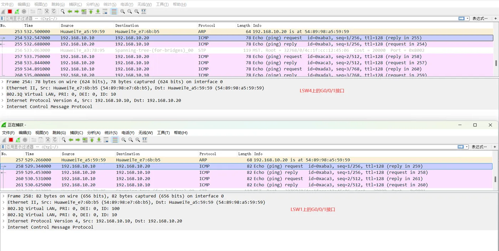Screen dimensions: 499x251
Task: Add filter button (+) in upper window
Action: click(x=495, y=18)
